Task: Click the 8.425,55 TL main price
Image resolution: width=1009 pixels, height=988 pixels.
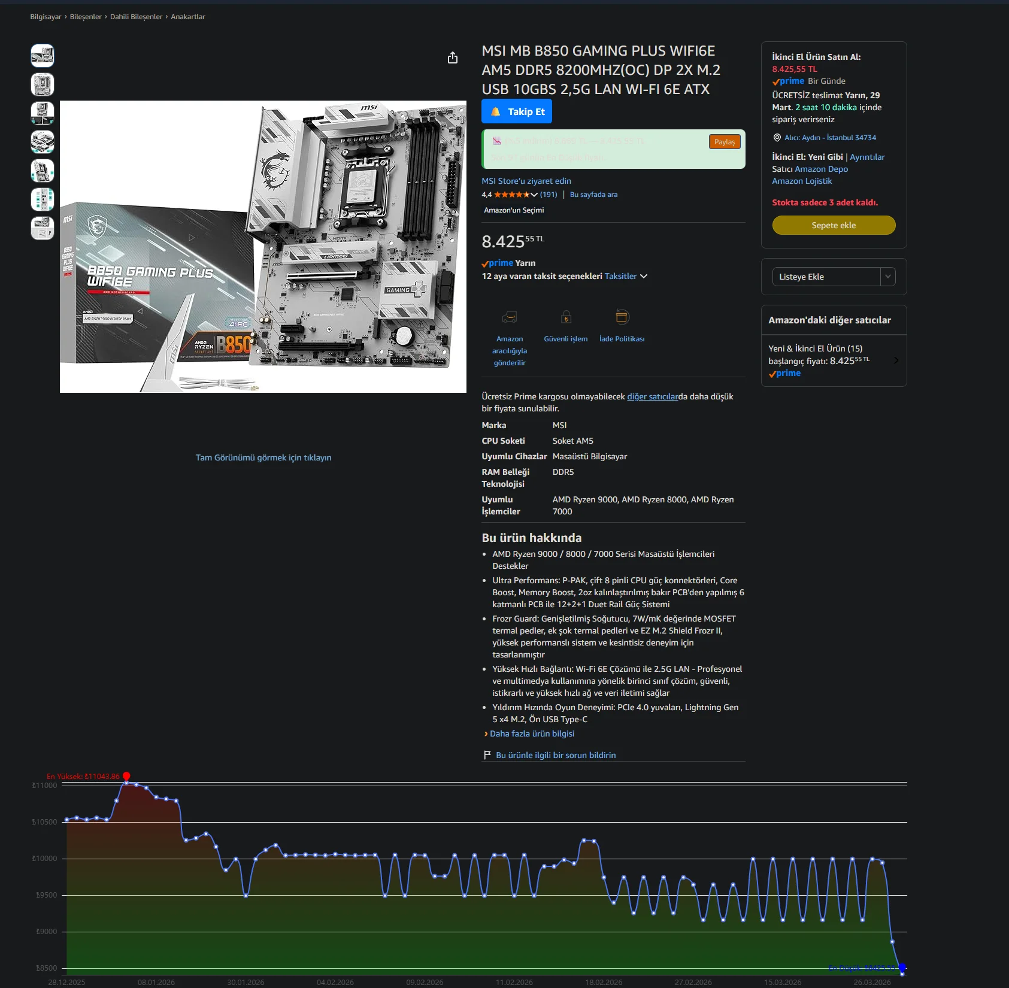Action: 513,241
